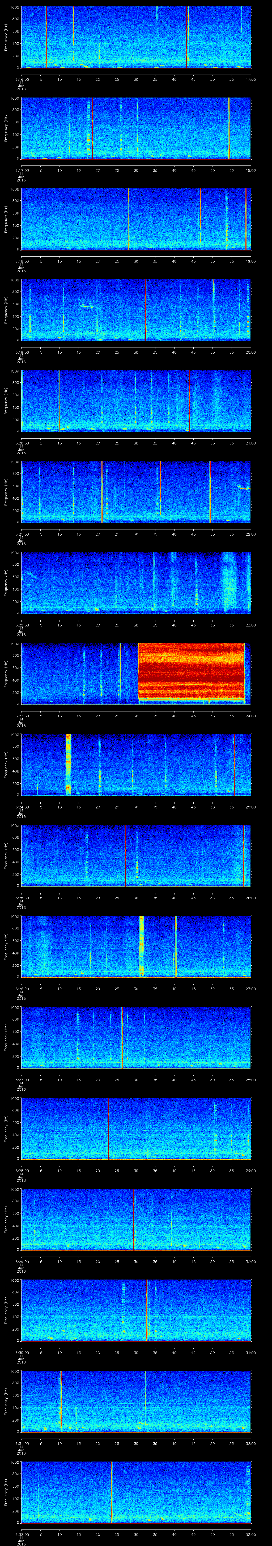Click the vertical line near 29 seconds in the 6:29 panel
This screenshot has width=272, height=1546.
133,1219
